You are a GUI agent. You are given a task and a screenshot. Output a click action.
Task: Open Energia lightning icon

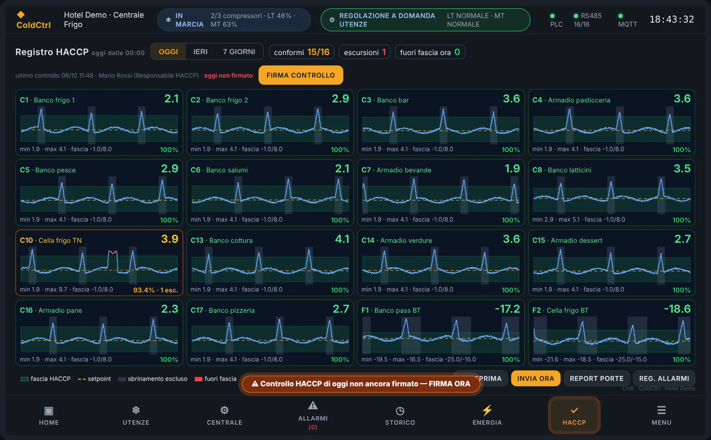pyautogui.click(x=487, y=410)
